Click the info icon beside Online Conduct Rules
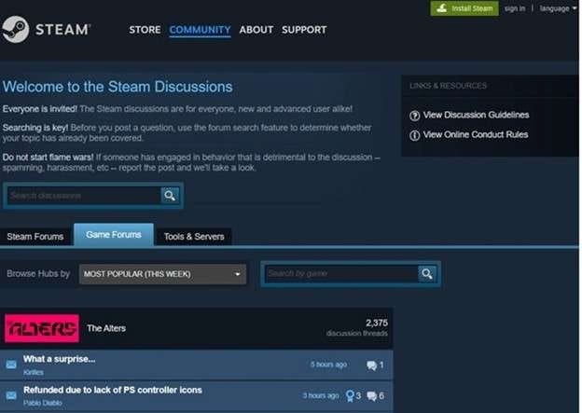 [415, 135]
